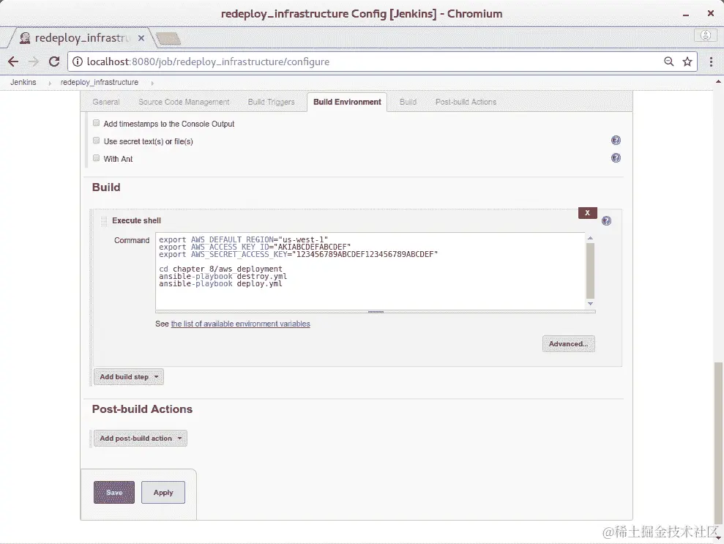The height and width of the screenshot is (544, 724).
Task: Check Use secret text(s) or file(s)
Action: click(96, 141)
